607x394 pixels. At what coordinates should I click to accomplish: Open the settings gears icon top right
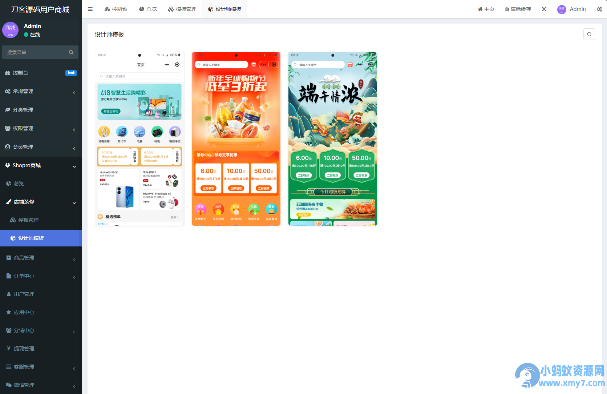[x=599, y=9]
